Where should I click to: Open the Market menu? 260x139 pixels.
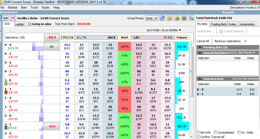tap(13, 8)
